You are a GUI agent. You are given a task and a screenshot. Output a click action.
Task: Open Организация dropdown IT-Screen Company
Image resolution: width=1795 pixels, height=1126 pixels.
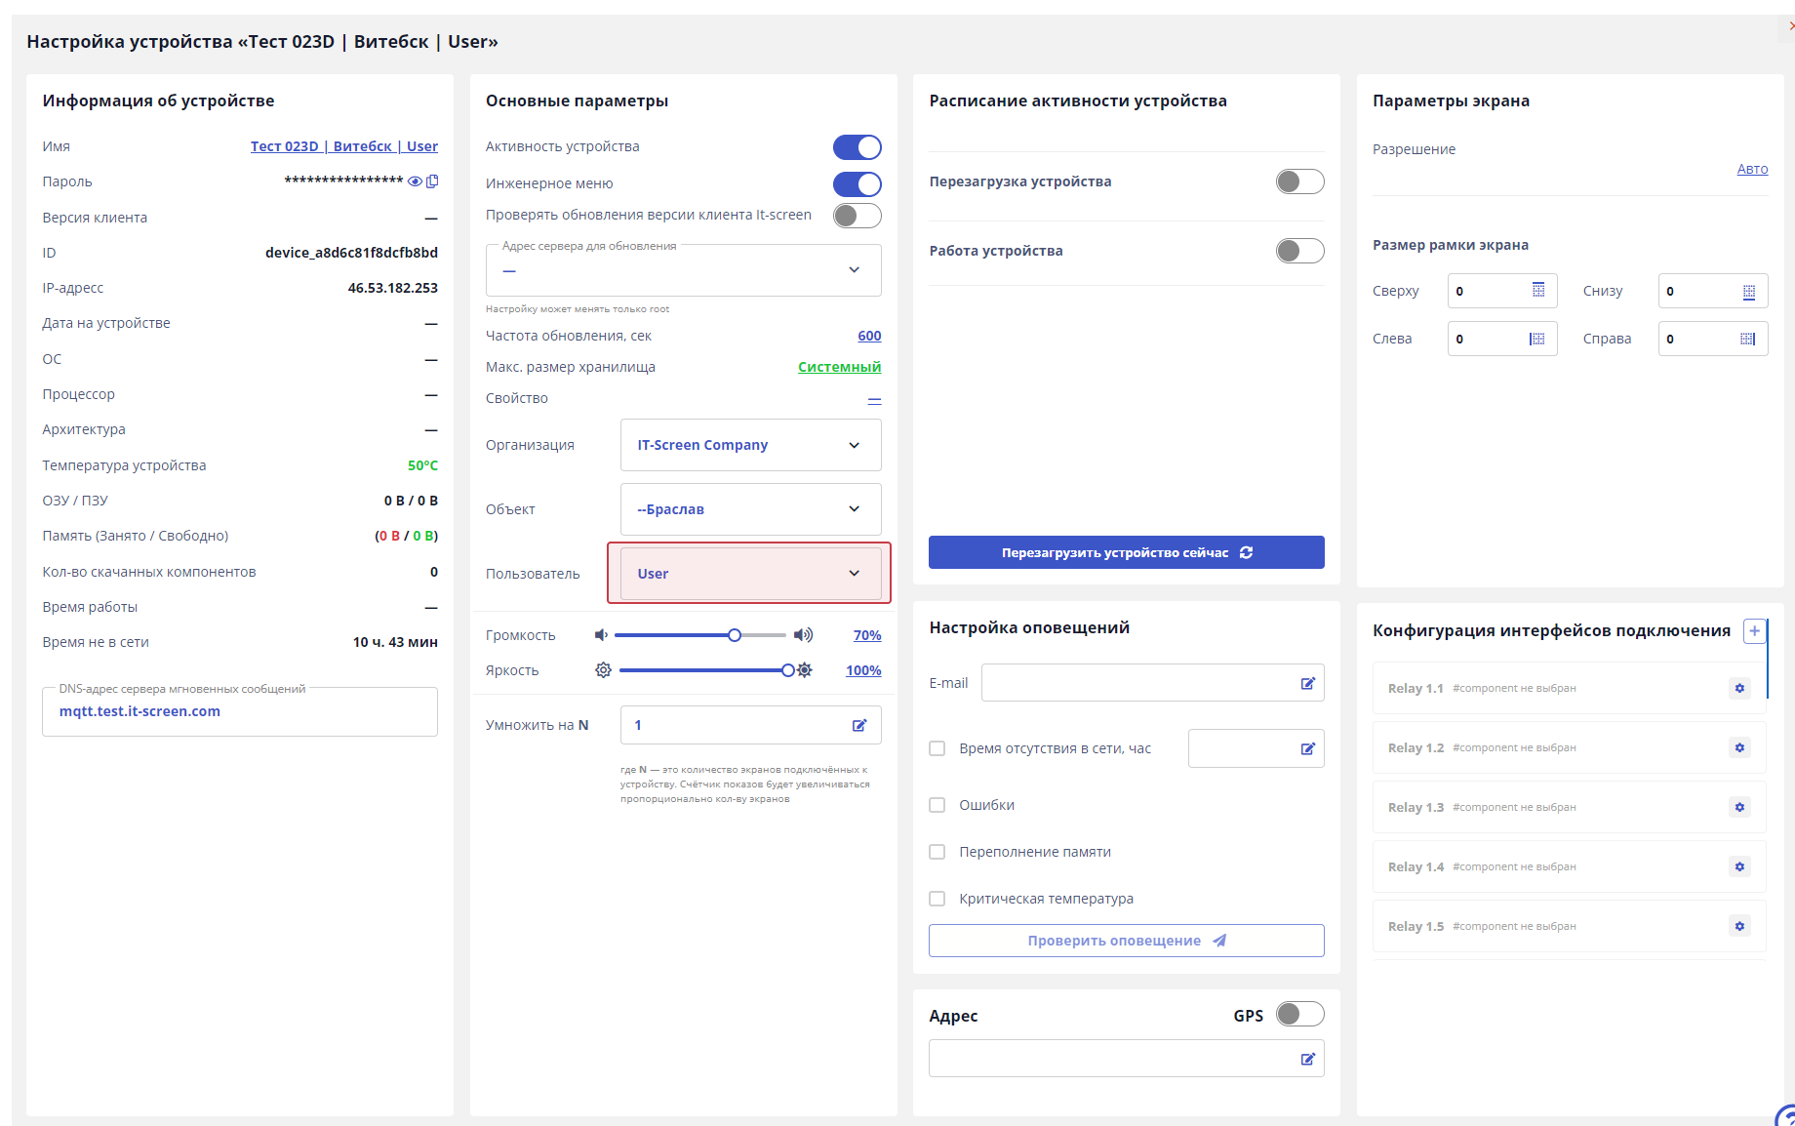751,445
